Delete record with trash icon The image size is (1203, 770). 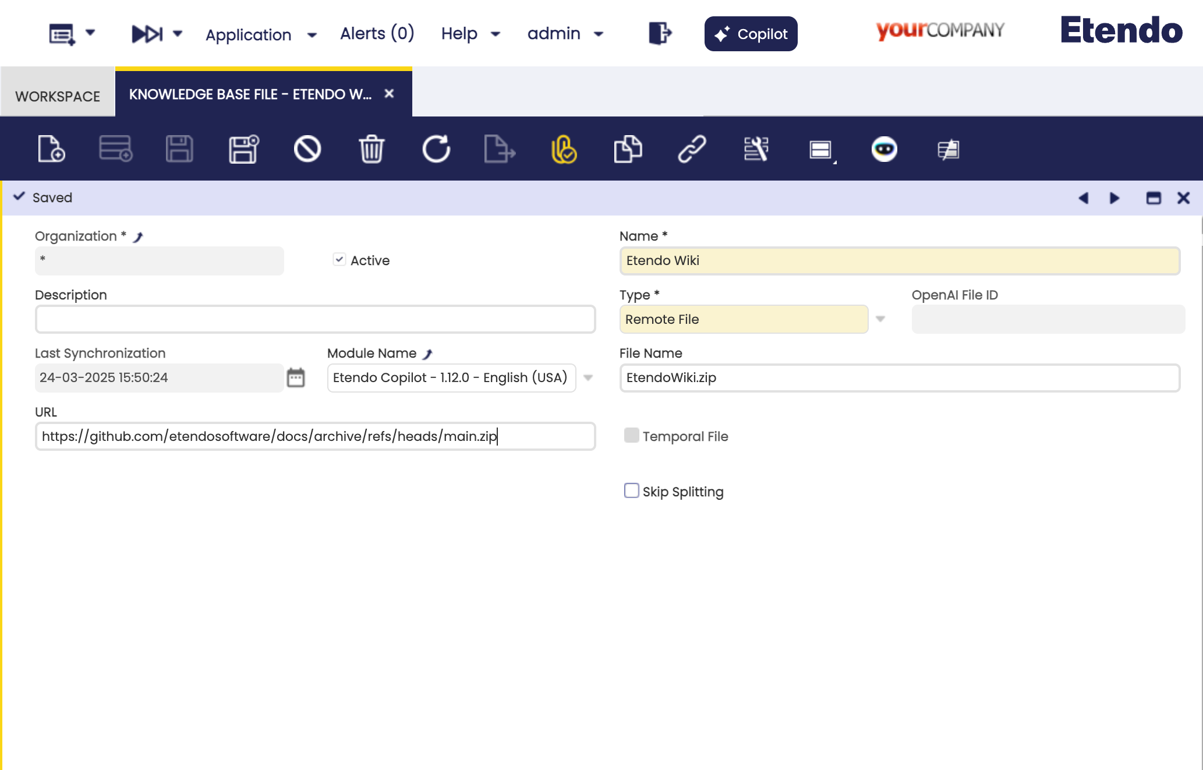click(x=371, y=149)
